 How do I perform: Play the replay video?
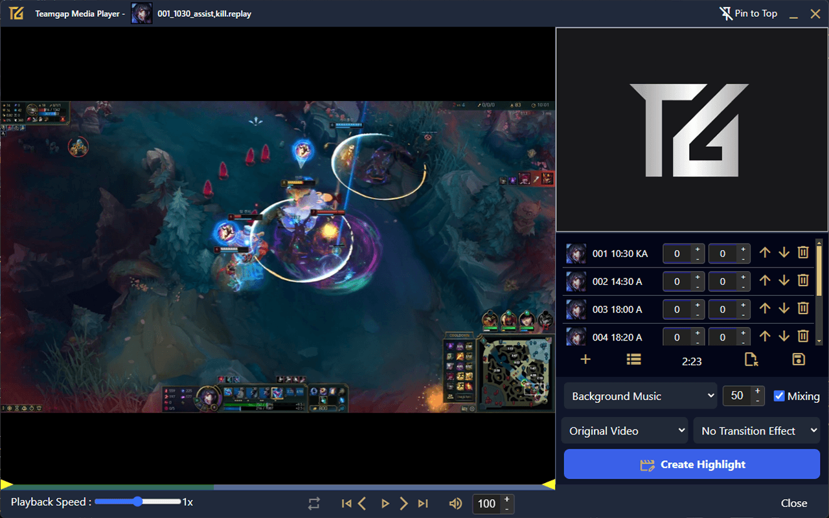(x=385, y=503)
